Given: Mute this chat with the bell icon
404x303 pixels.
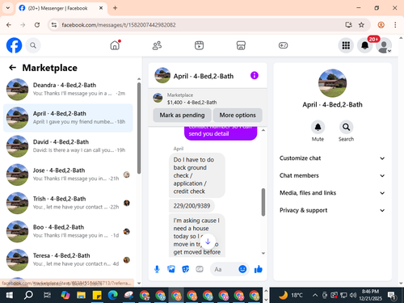Looking at the screenshot, I should (x=318, y=127).
